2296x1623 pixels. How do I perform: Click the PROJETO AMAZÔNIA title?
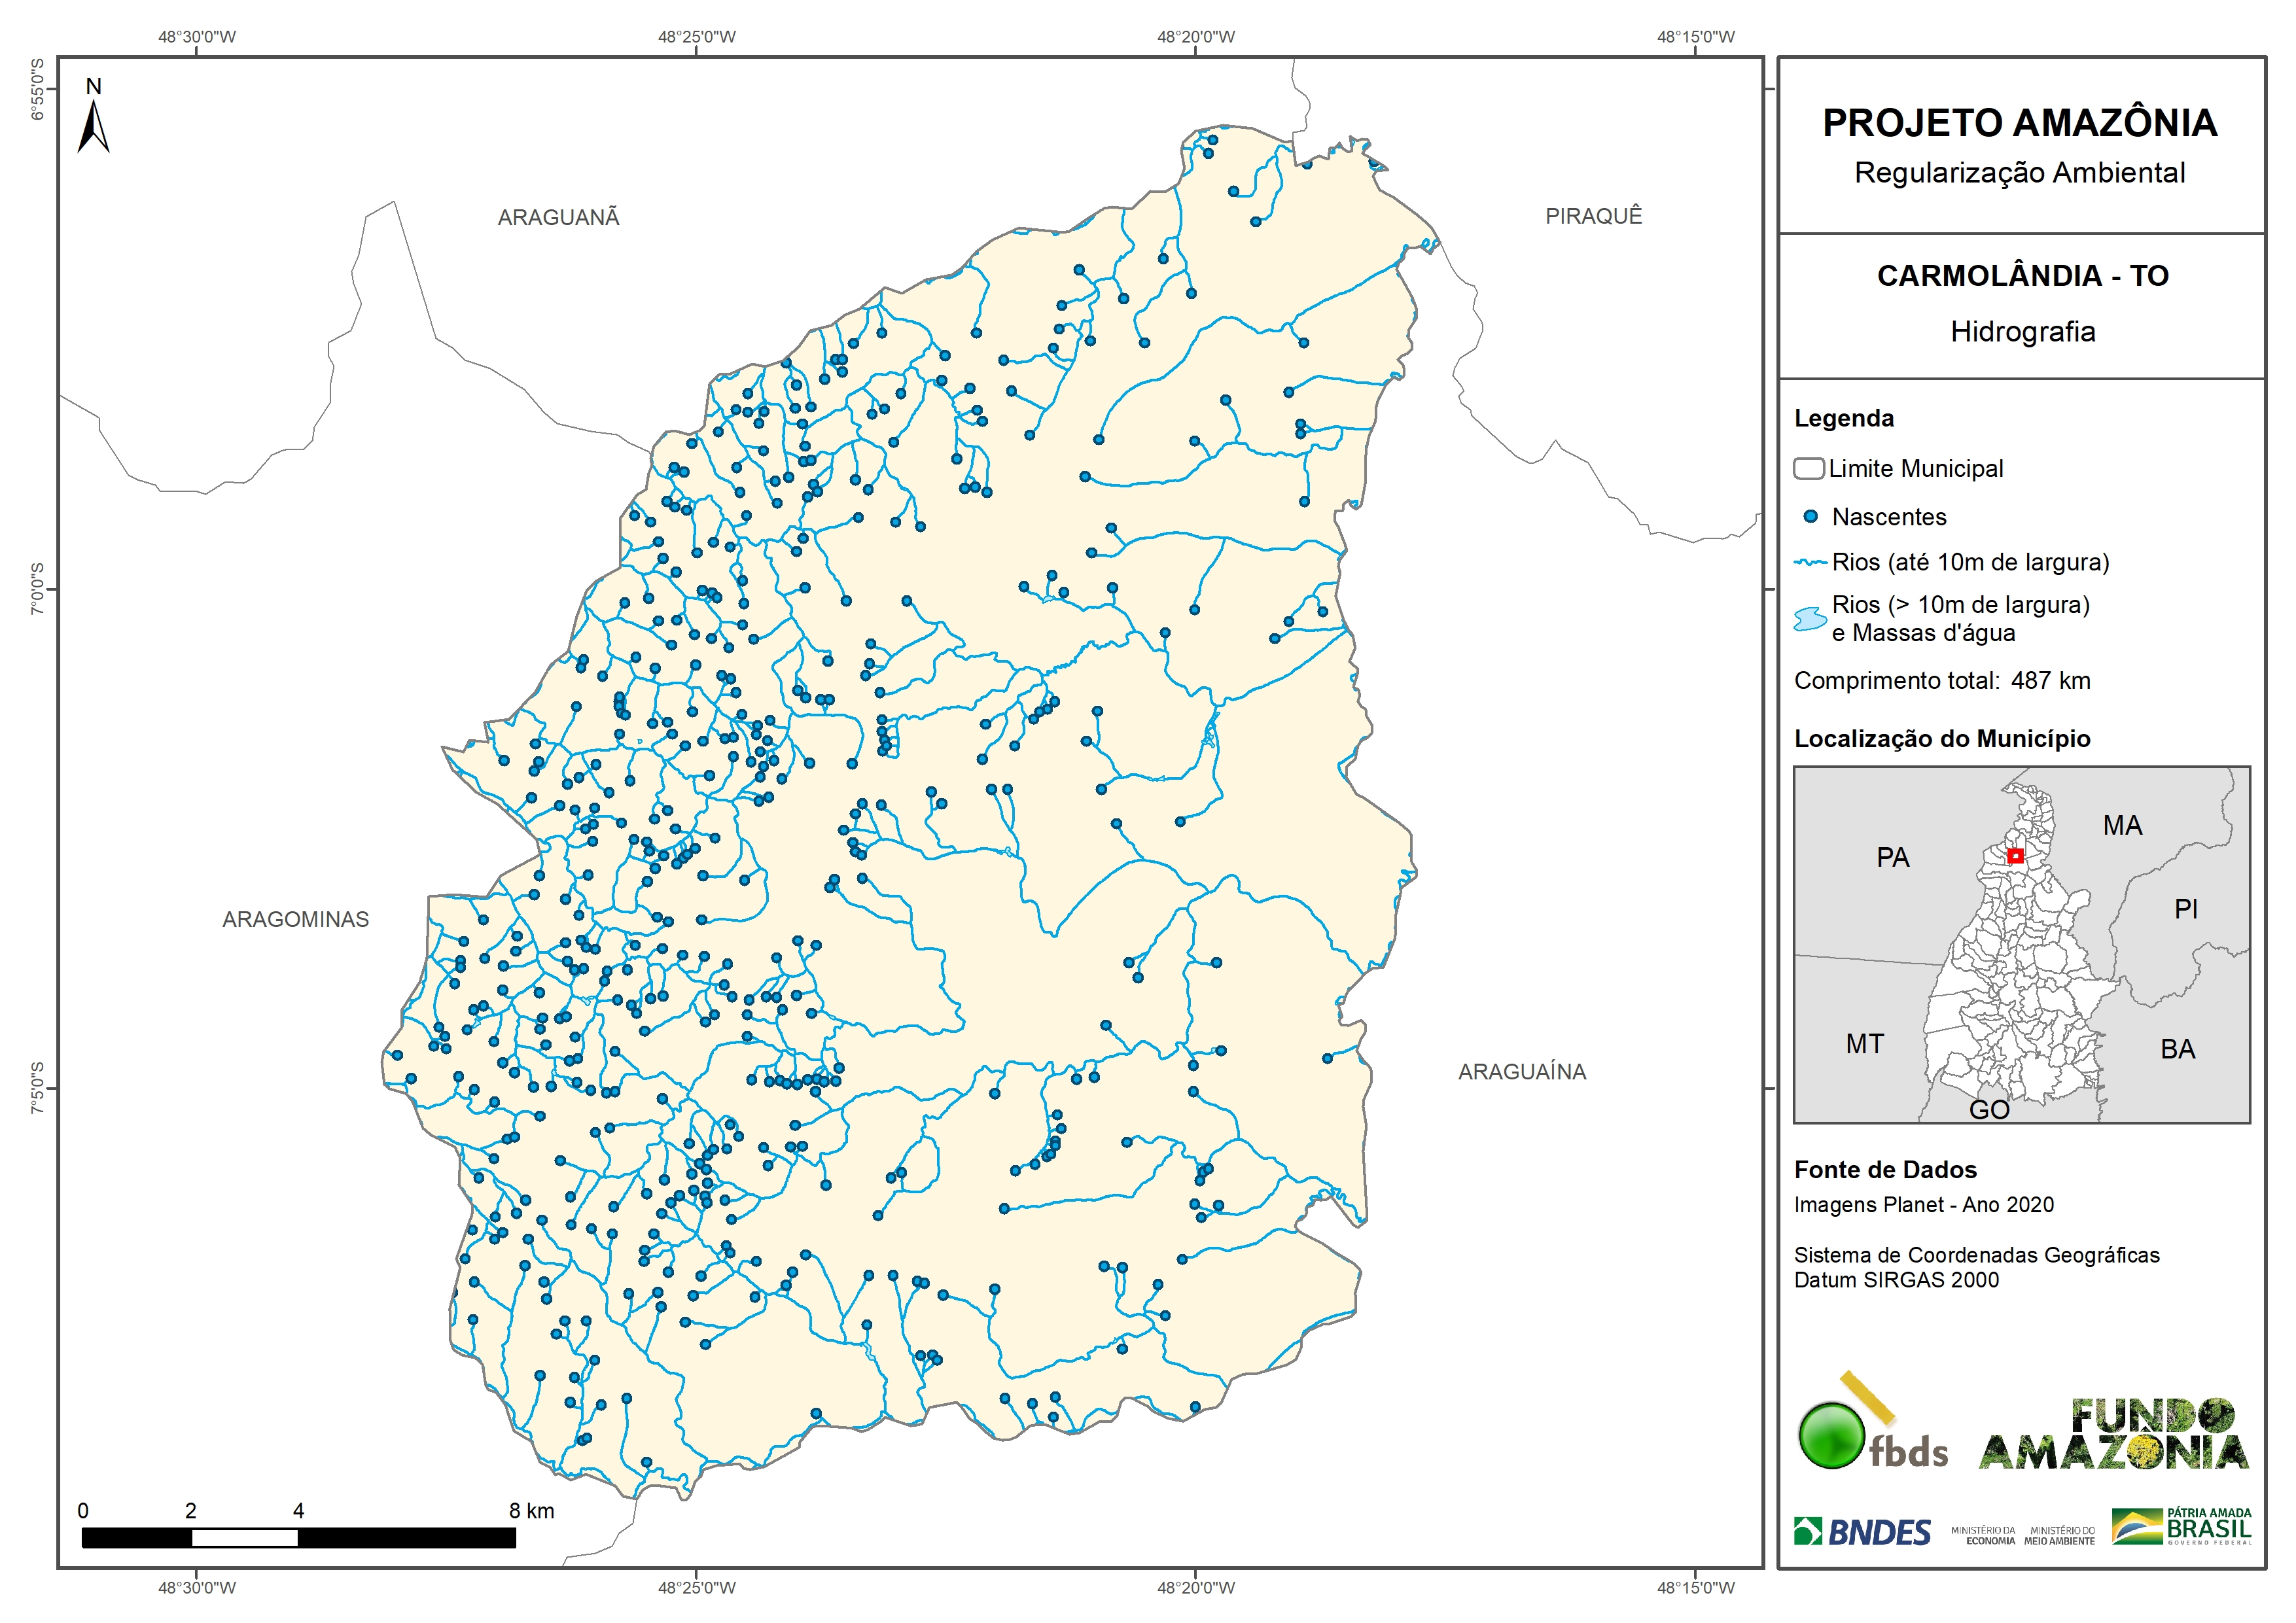pyautogui.click(x=2019, y=123)
